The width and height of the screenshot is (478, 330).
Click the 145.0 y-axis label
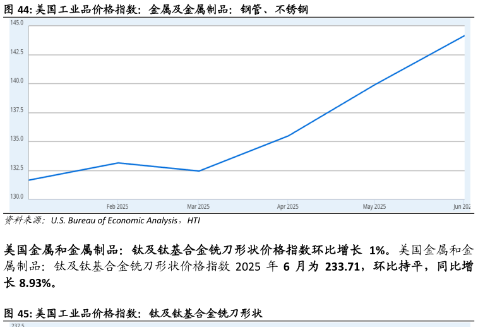pyautogui.click(x=17, y=23)
